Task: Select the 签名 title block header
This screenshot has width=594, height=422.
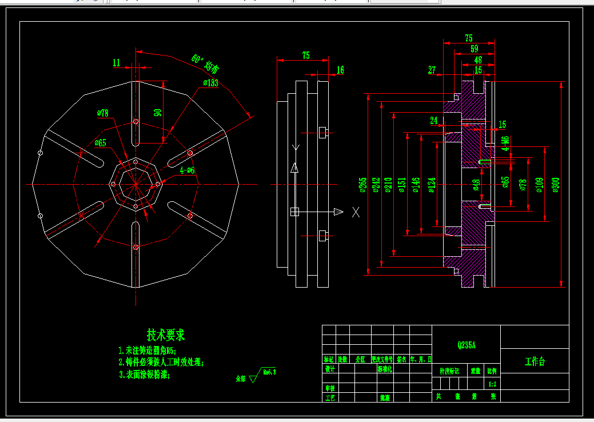Action: pos(401,359)
